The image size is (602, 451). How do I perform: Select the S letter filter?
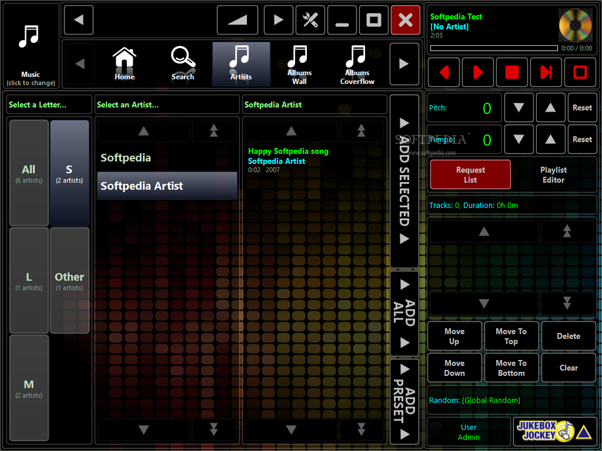(69, 173)
